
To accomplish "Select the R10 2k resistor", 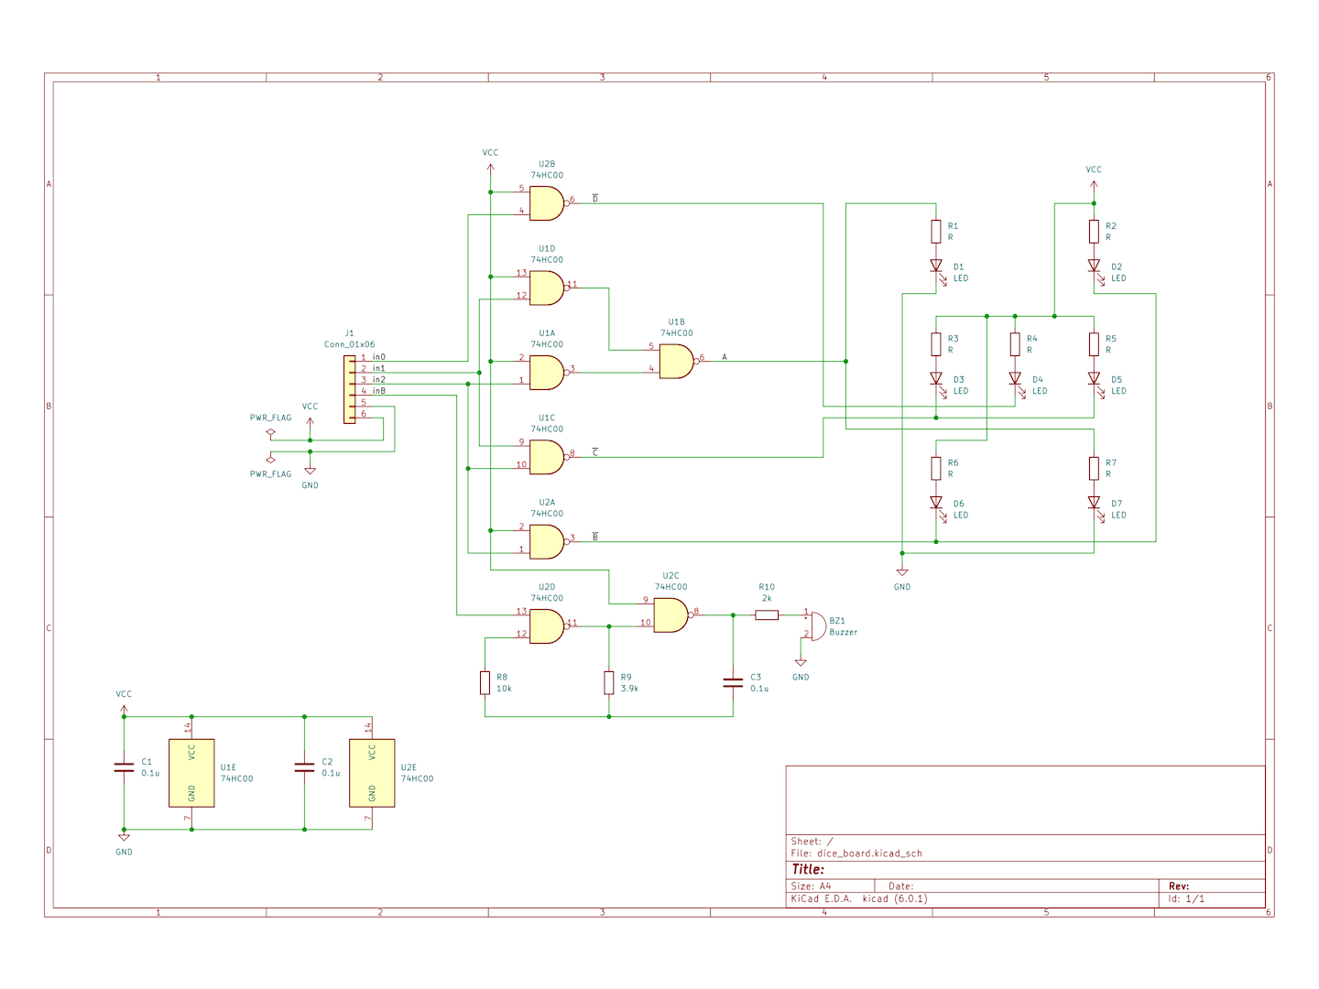I will pos(767,615).
